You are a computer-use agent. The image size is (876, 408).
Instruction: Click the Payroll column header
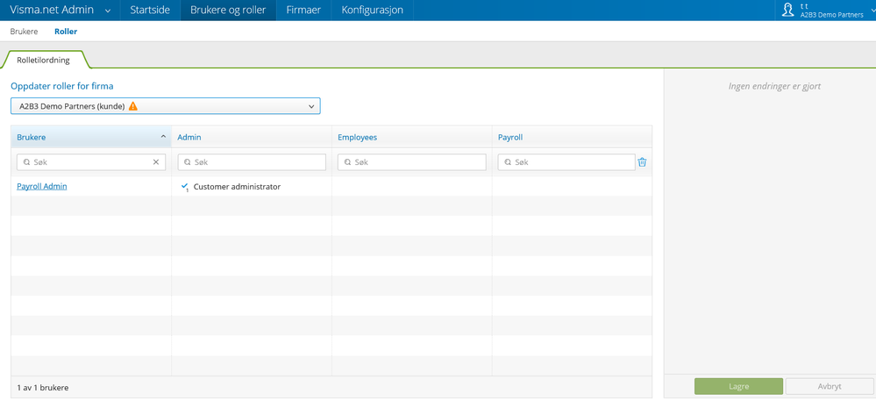tap(572, 137)
